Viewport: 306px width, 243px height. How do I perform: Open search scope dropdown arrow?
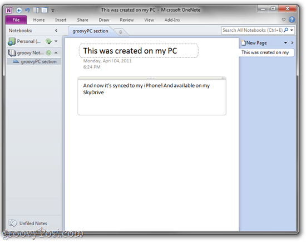(292, 30)
